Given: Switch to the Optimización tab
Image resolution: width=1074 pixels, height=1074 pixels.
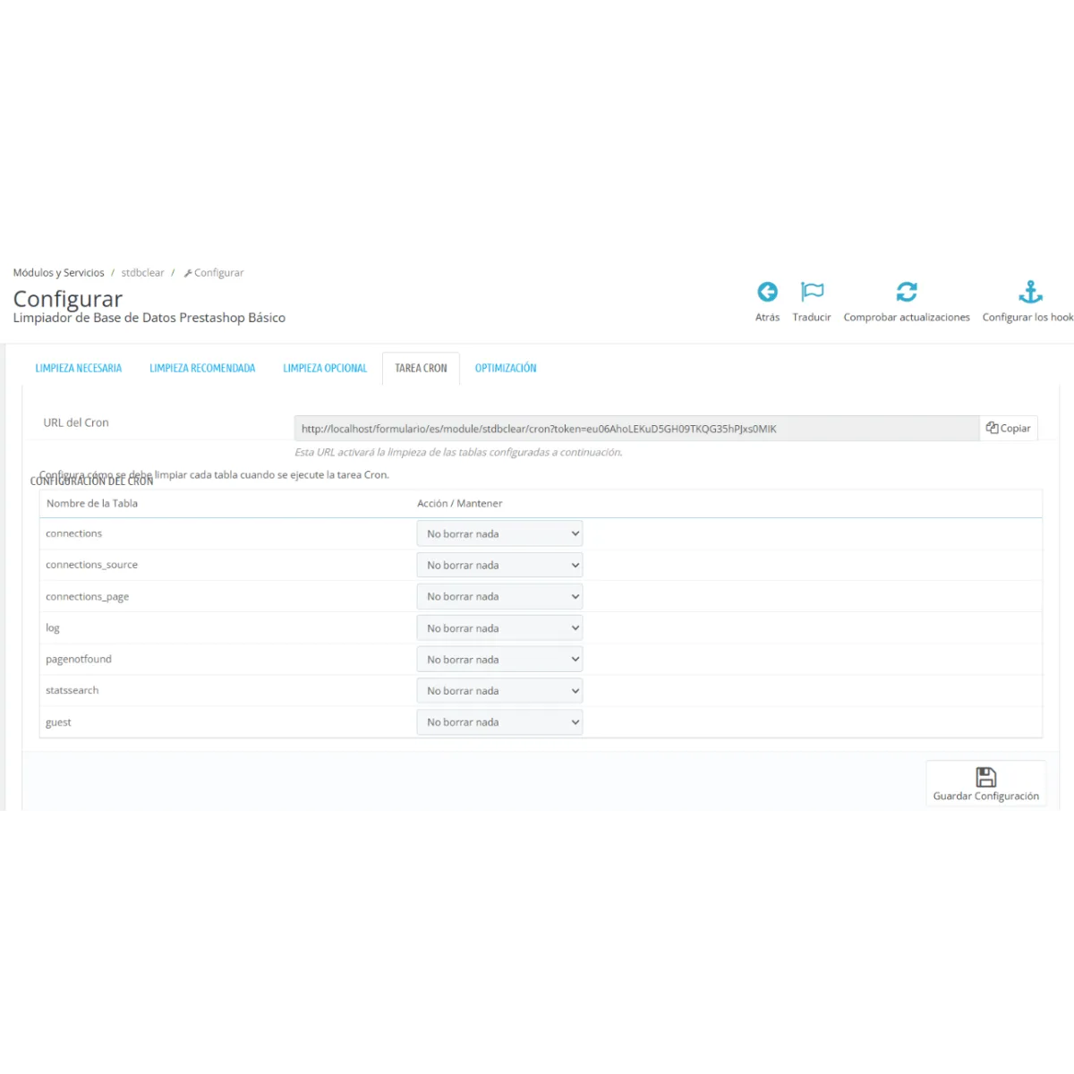Looking at the screenshot, I should [506, 368].
